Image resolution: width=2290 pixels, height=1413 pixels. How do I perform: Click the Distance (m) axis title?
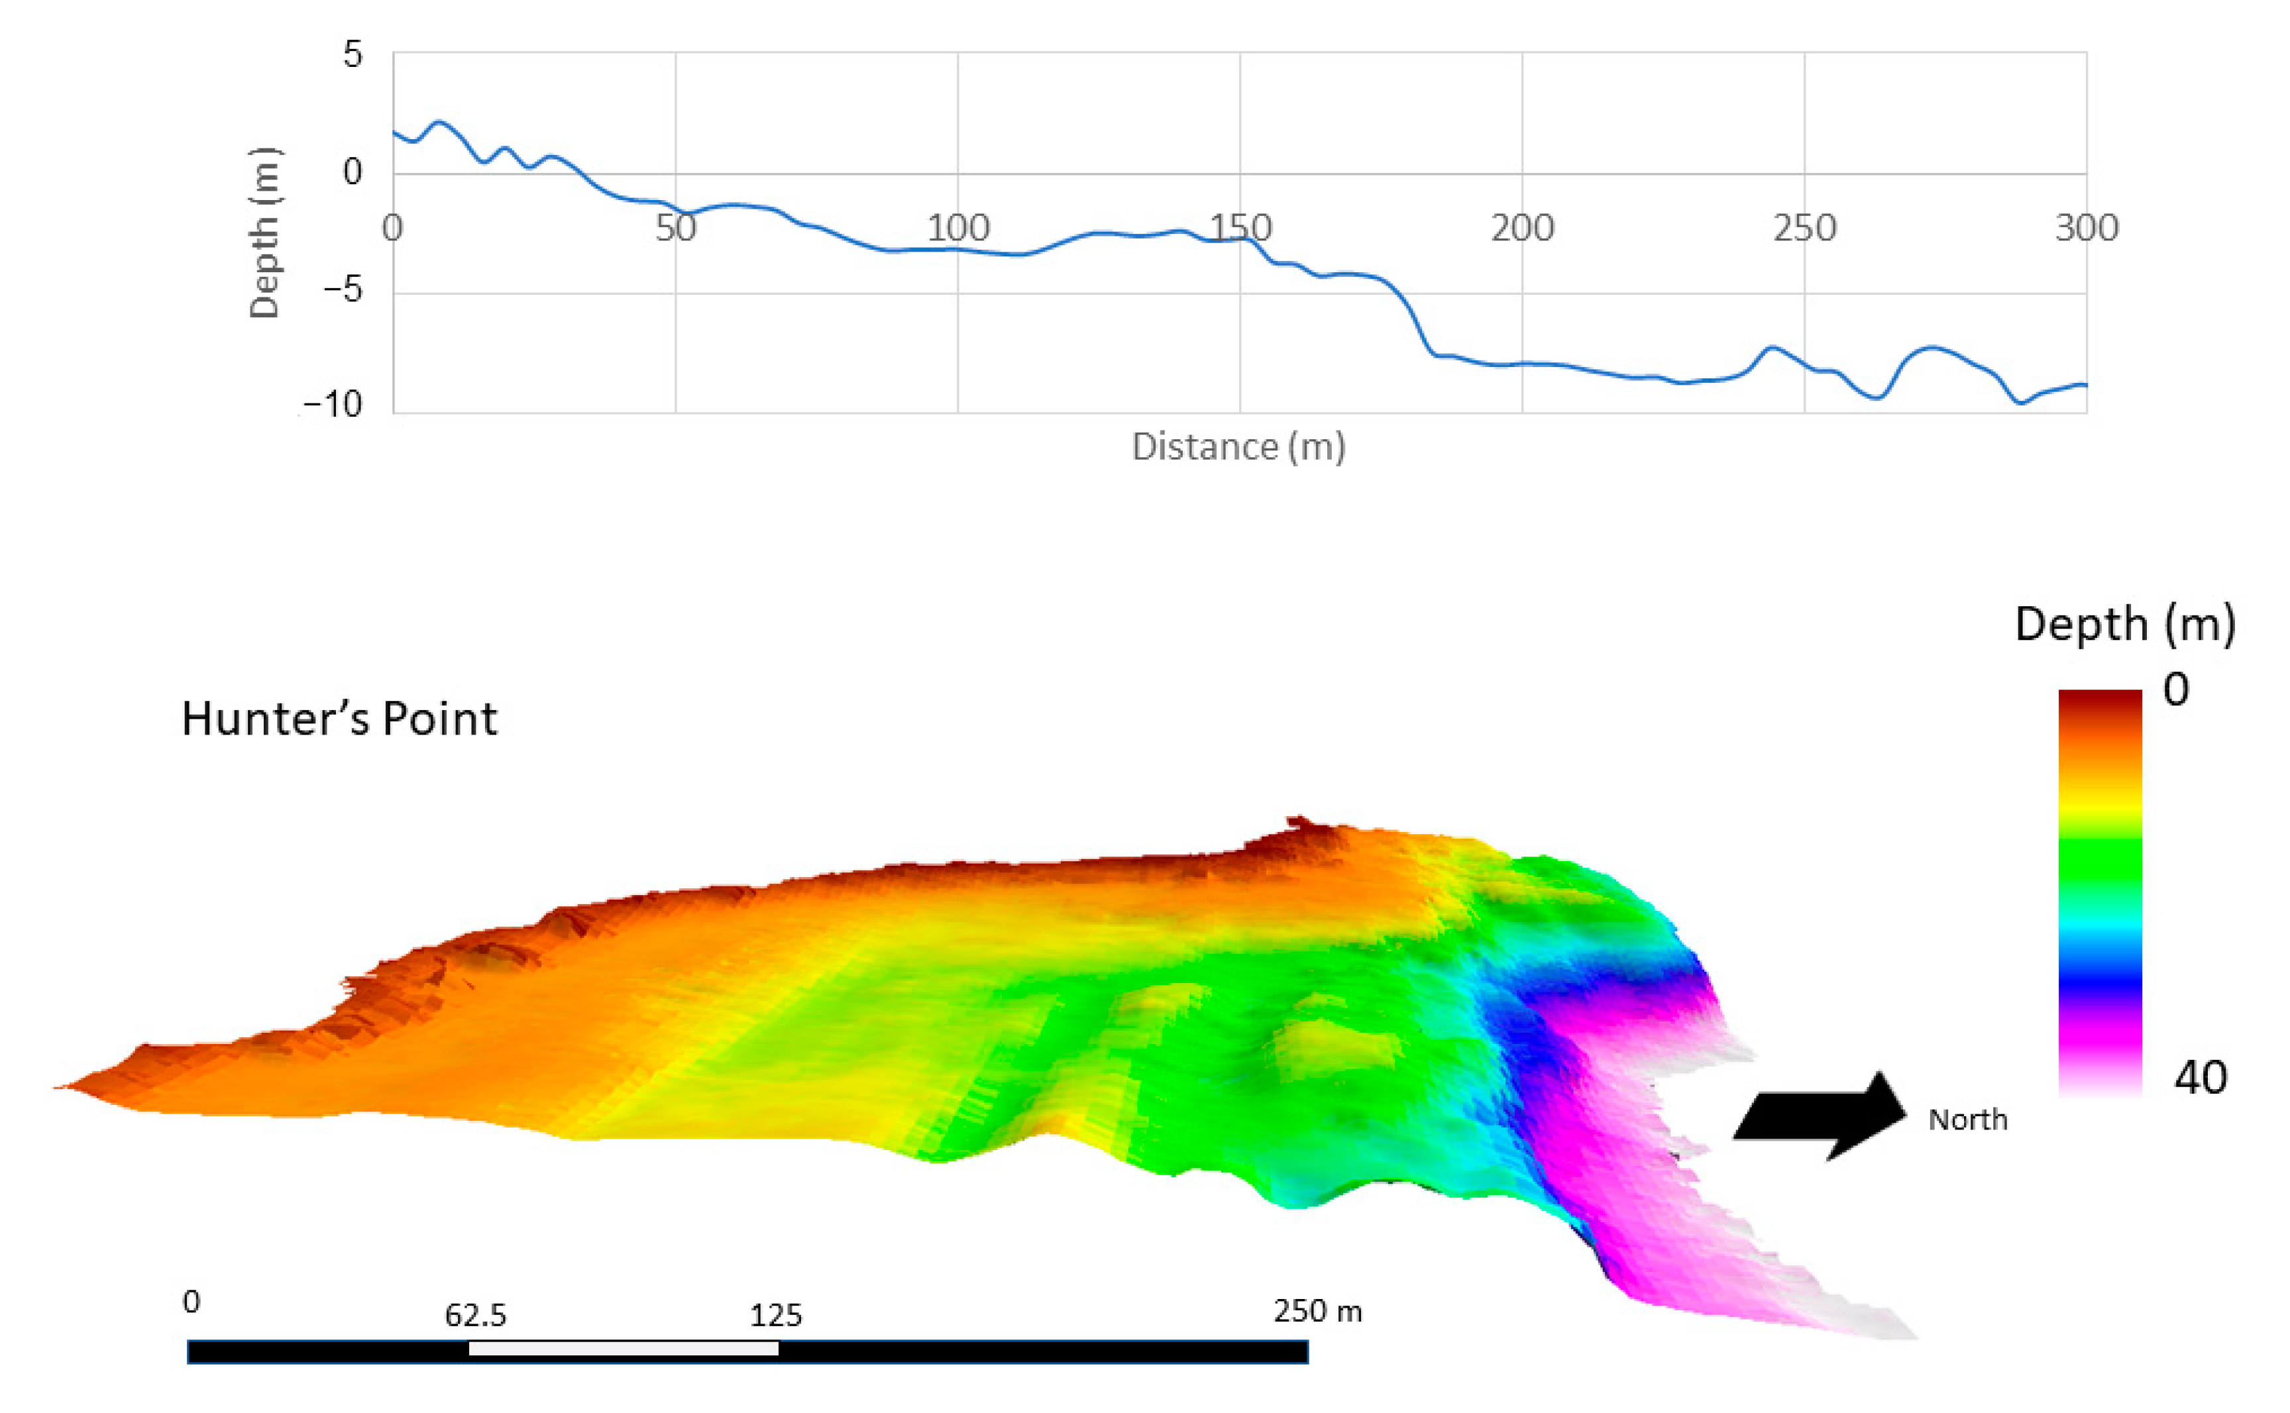tap(1238, 446)
